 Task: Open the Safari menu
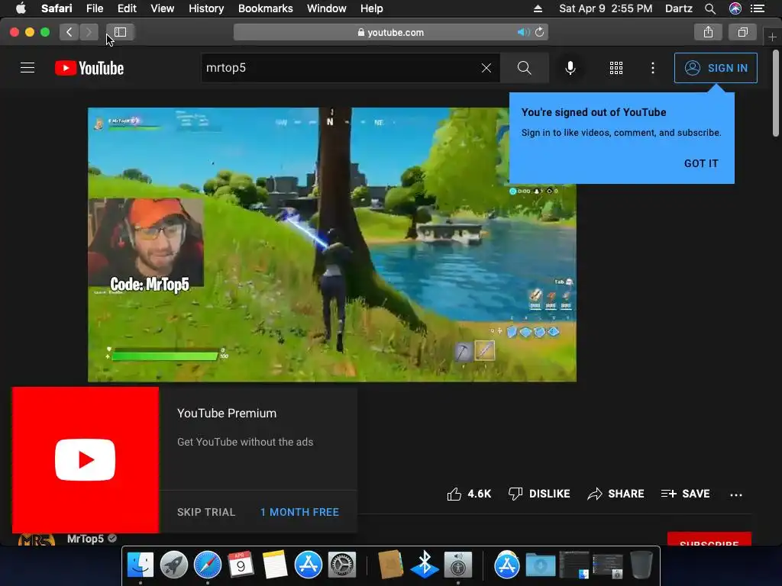[x=57, y=8]
